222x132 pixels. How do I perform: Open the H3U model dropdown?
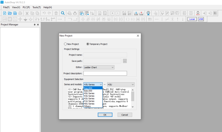[121, 84]
